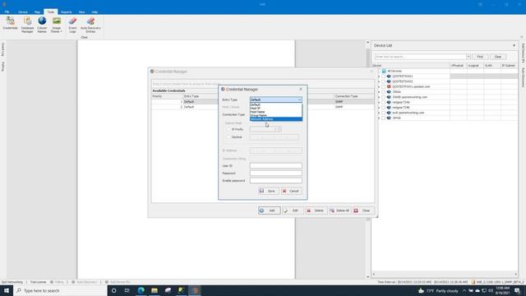Click the IP Subnet column header
Viewport: 526px width, 296px height.
click(x=509, y=66)
